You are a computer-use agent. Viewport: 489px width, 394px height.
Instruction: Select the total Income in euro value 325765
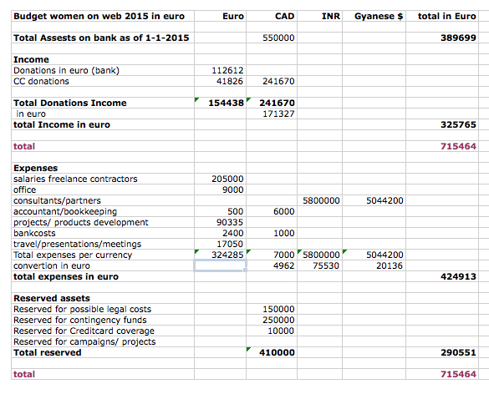442,124
